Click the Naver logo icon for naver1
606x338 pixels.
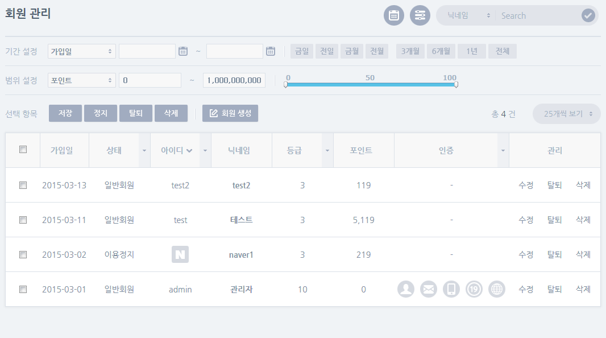pyautogui.click(x=180, y=254)
